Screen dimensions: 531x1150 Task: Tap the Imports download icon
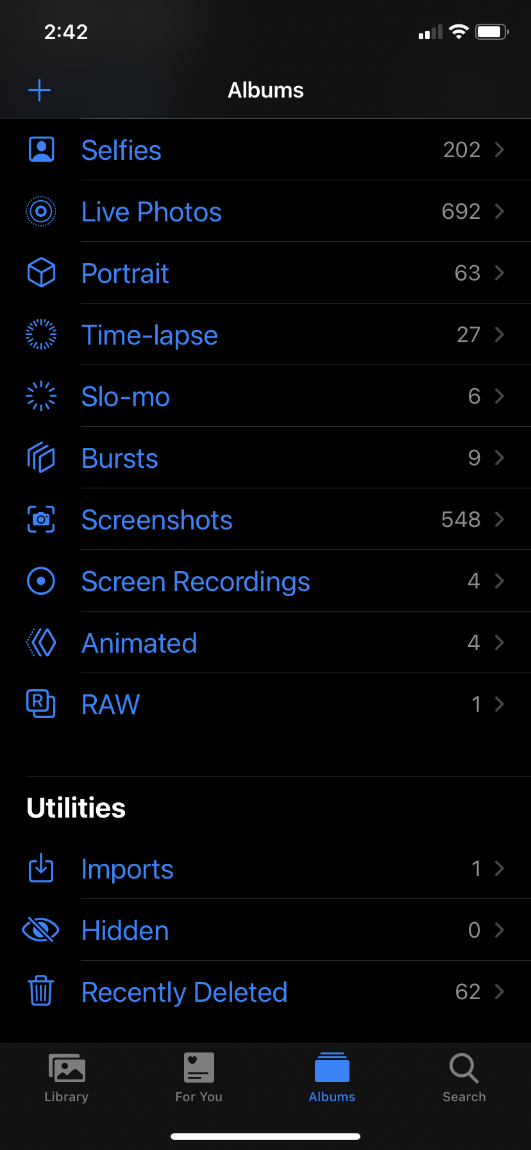[x=41, y=868]
